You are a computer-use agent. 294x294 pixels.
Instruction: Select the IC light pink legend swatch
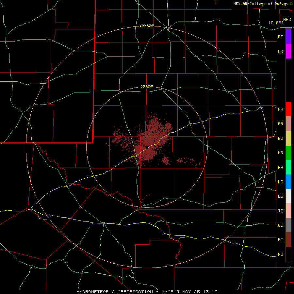(288, 211)
